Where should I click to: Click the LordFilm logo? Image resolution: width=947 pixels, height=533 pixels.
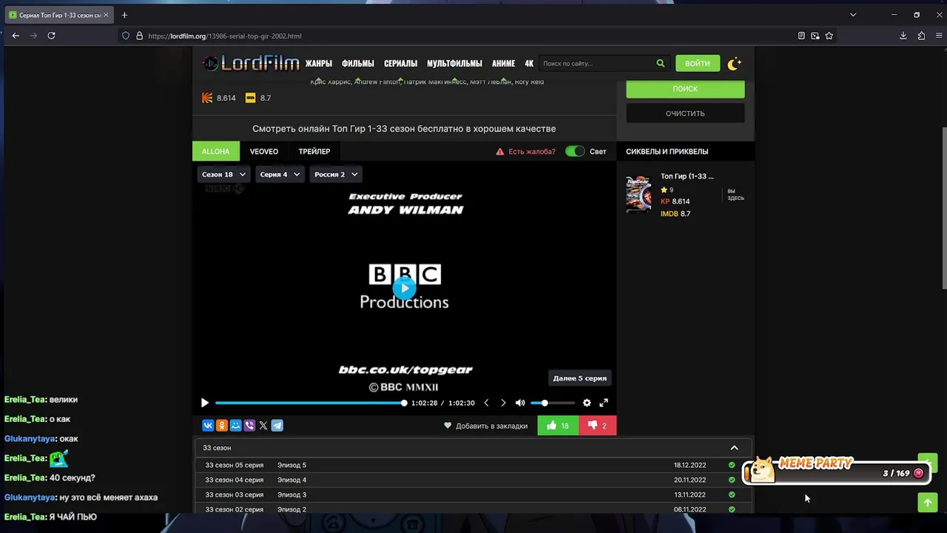pos(251,64)
